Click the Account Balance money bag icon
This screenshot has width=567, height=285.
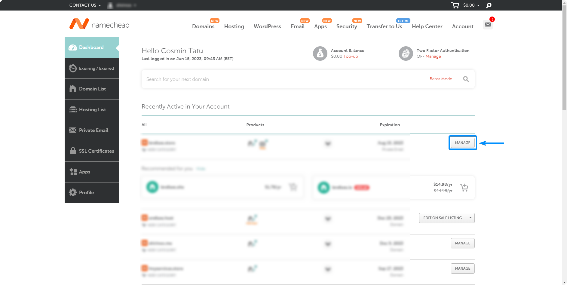pos(320,54)
